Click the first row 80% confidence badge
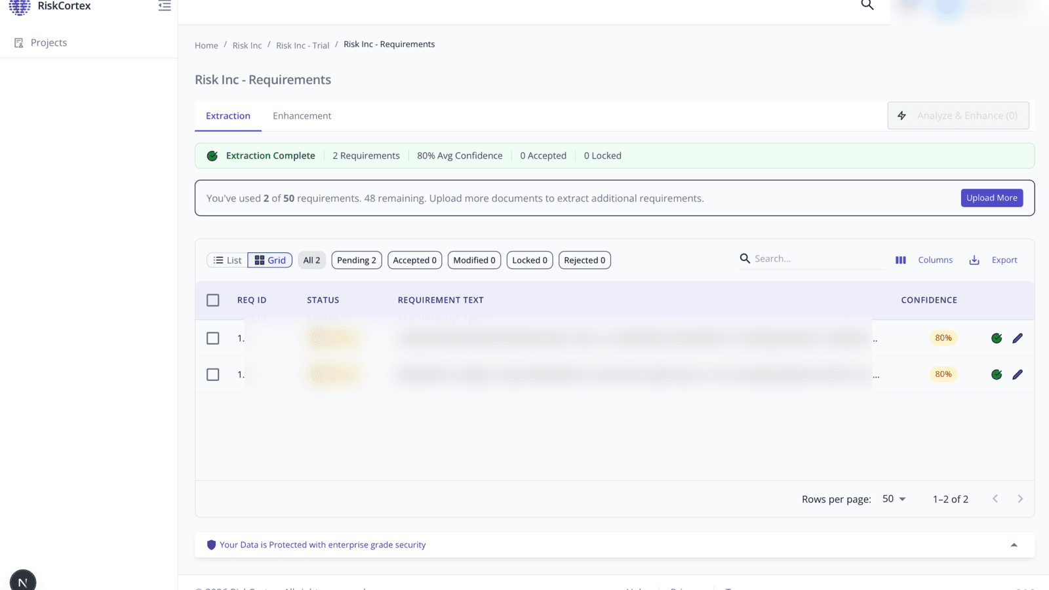Image resolution: width=1049 pixels, height=590 pixels. tap(943, 338)
